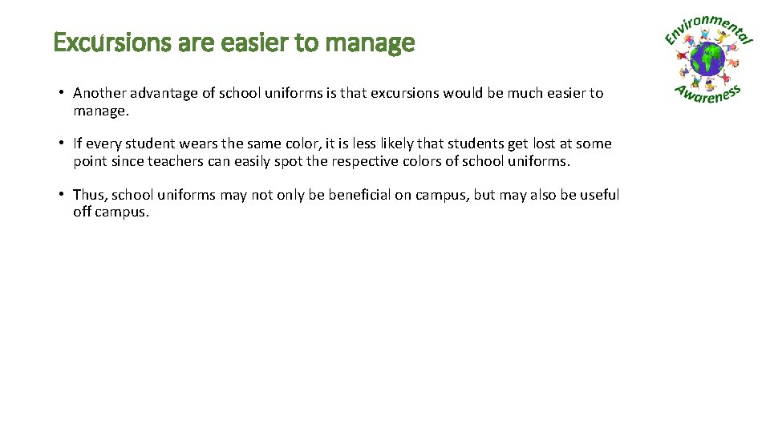Click the paragraph beginning 'Another advantage of school'
This screenshot has width=770, height=433.
pyautogui.click(x=338, y=102)
